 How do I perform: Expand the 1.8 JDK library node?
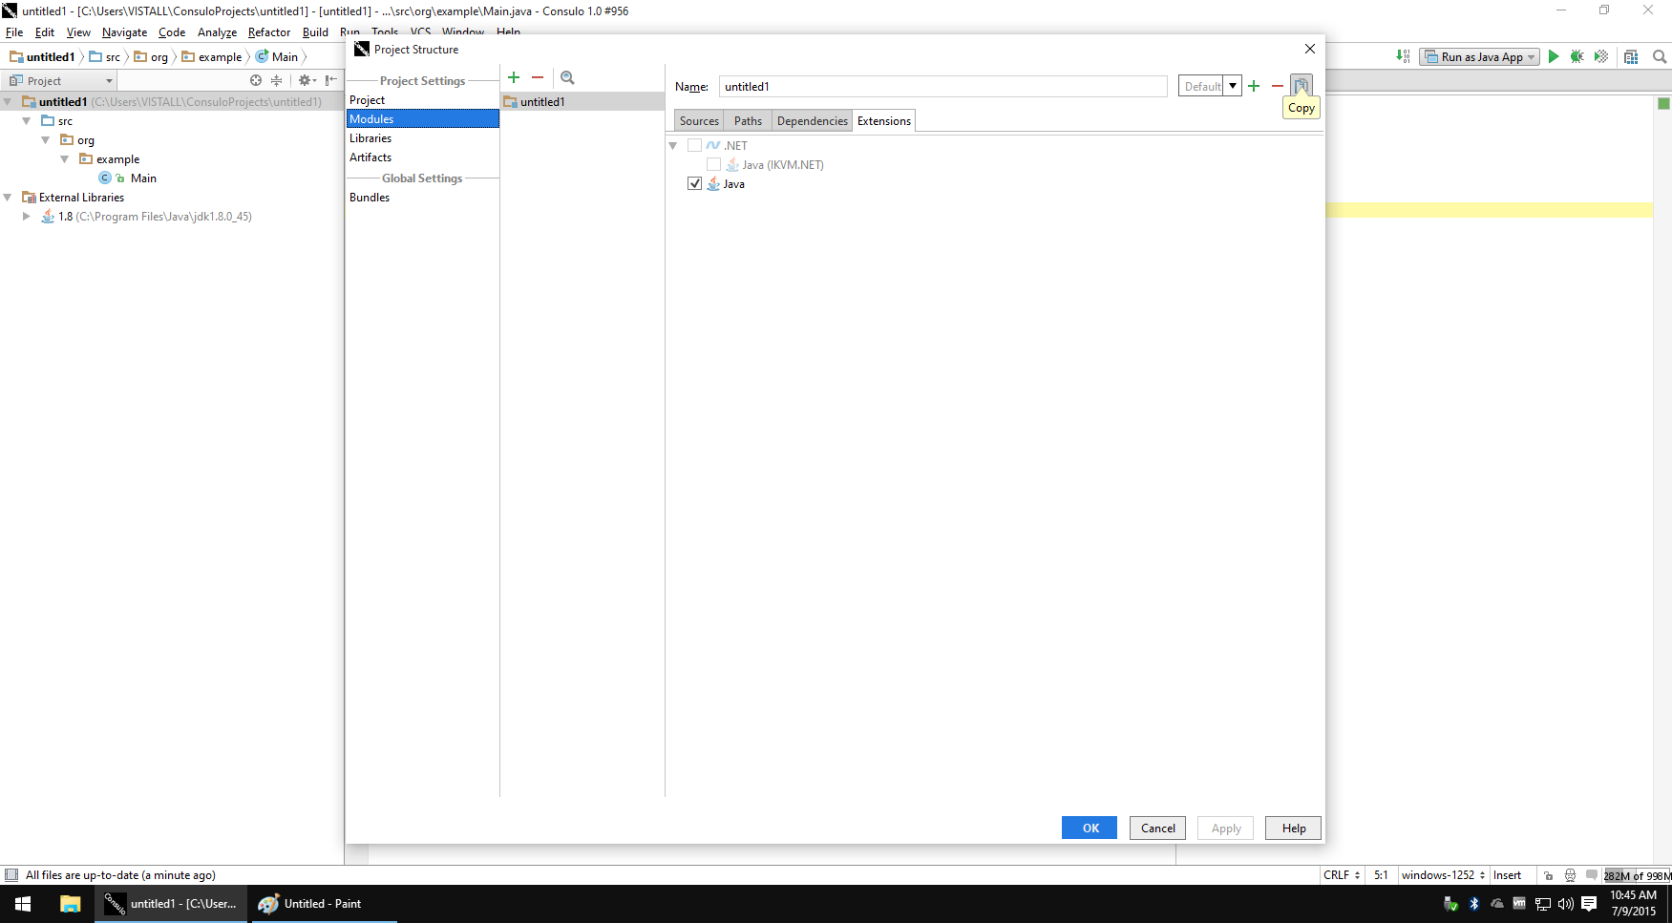pyautogui.click(x=26, y=216)
